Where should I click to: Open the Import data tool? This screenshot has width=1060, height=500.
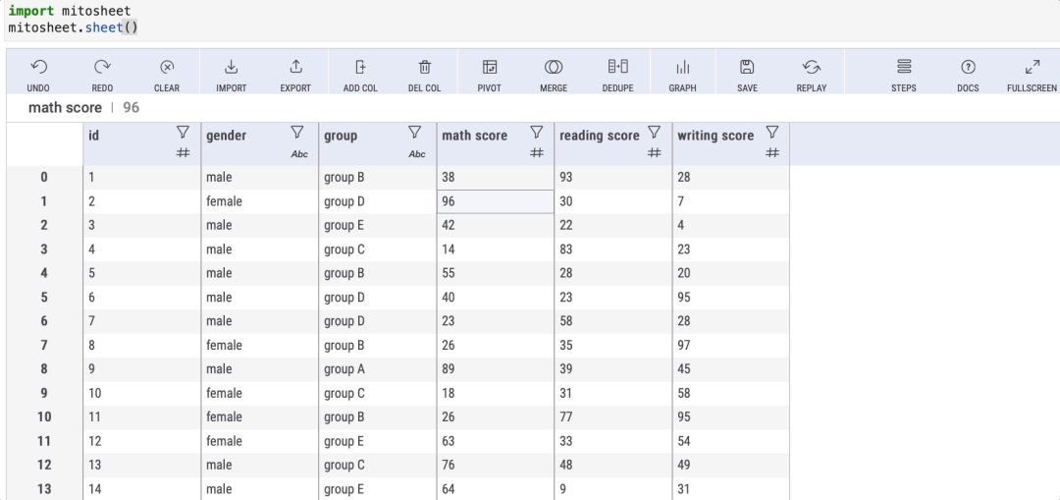coord(231,68)
